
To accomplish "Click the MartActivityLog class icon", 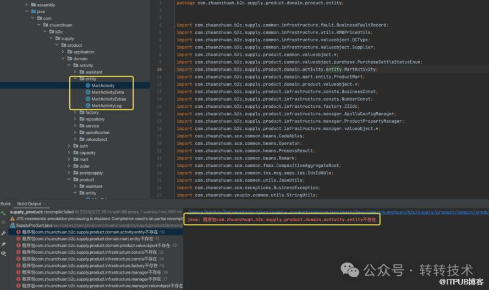I will coord(88,106).
